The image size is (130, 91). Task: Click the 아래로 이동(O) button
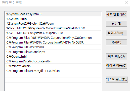tap(116, 66)
